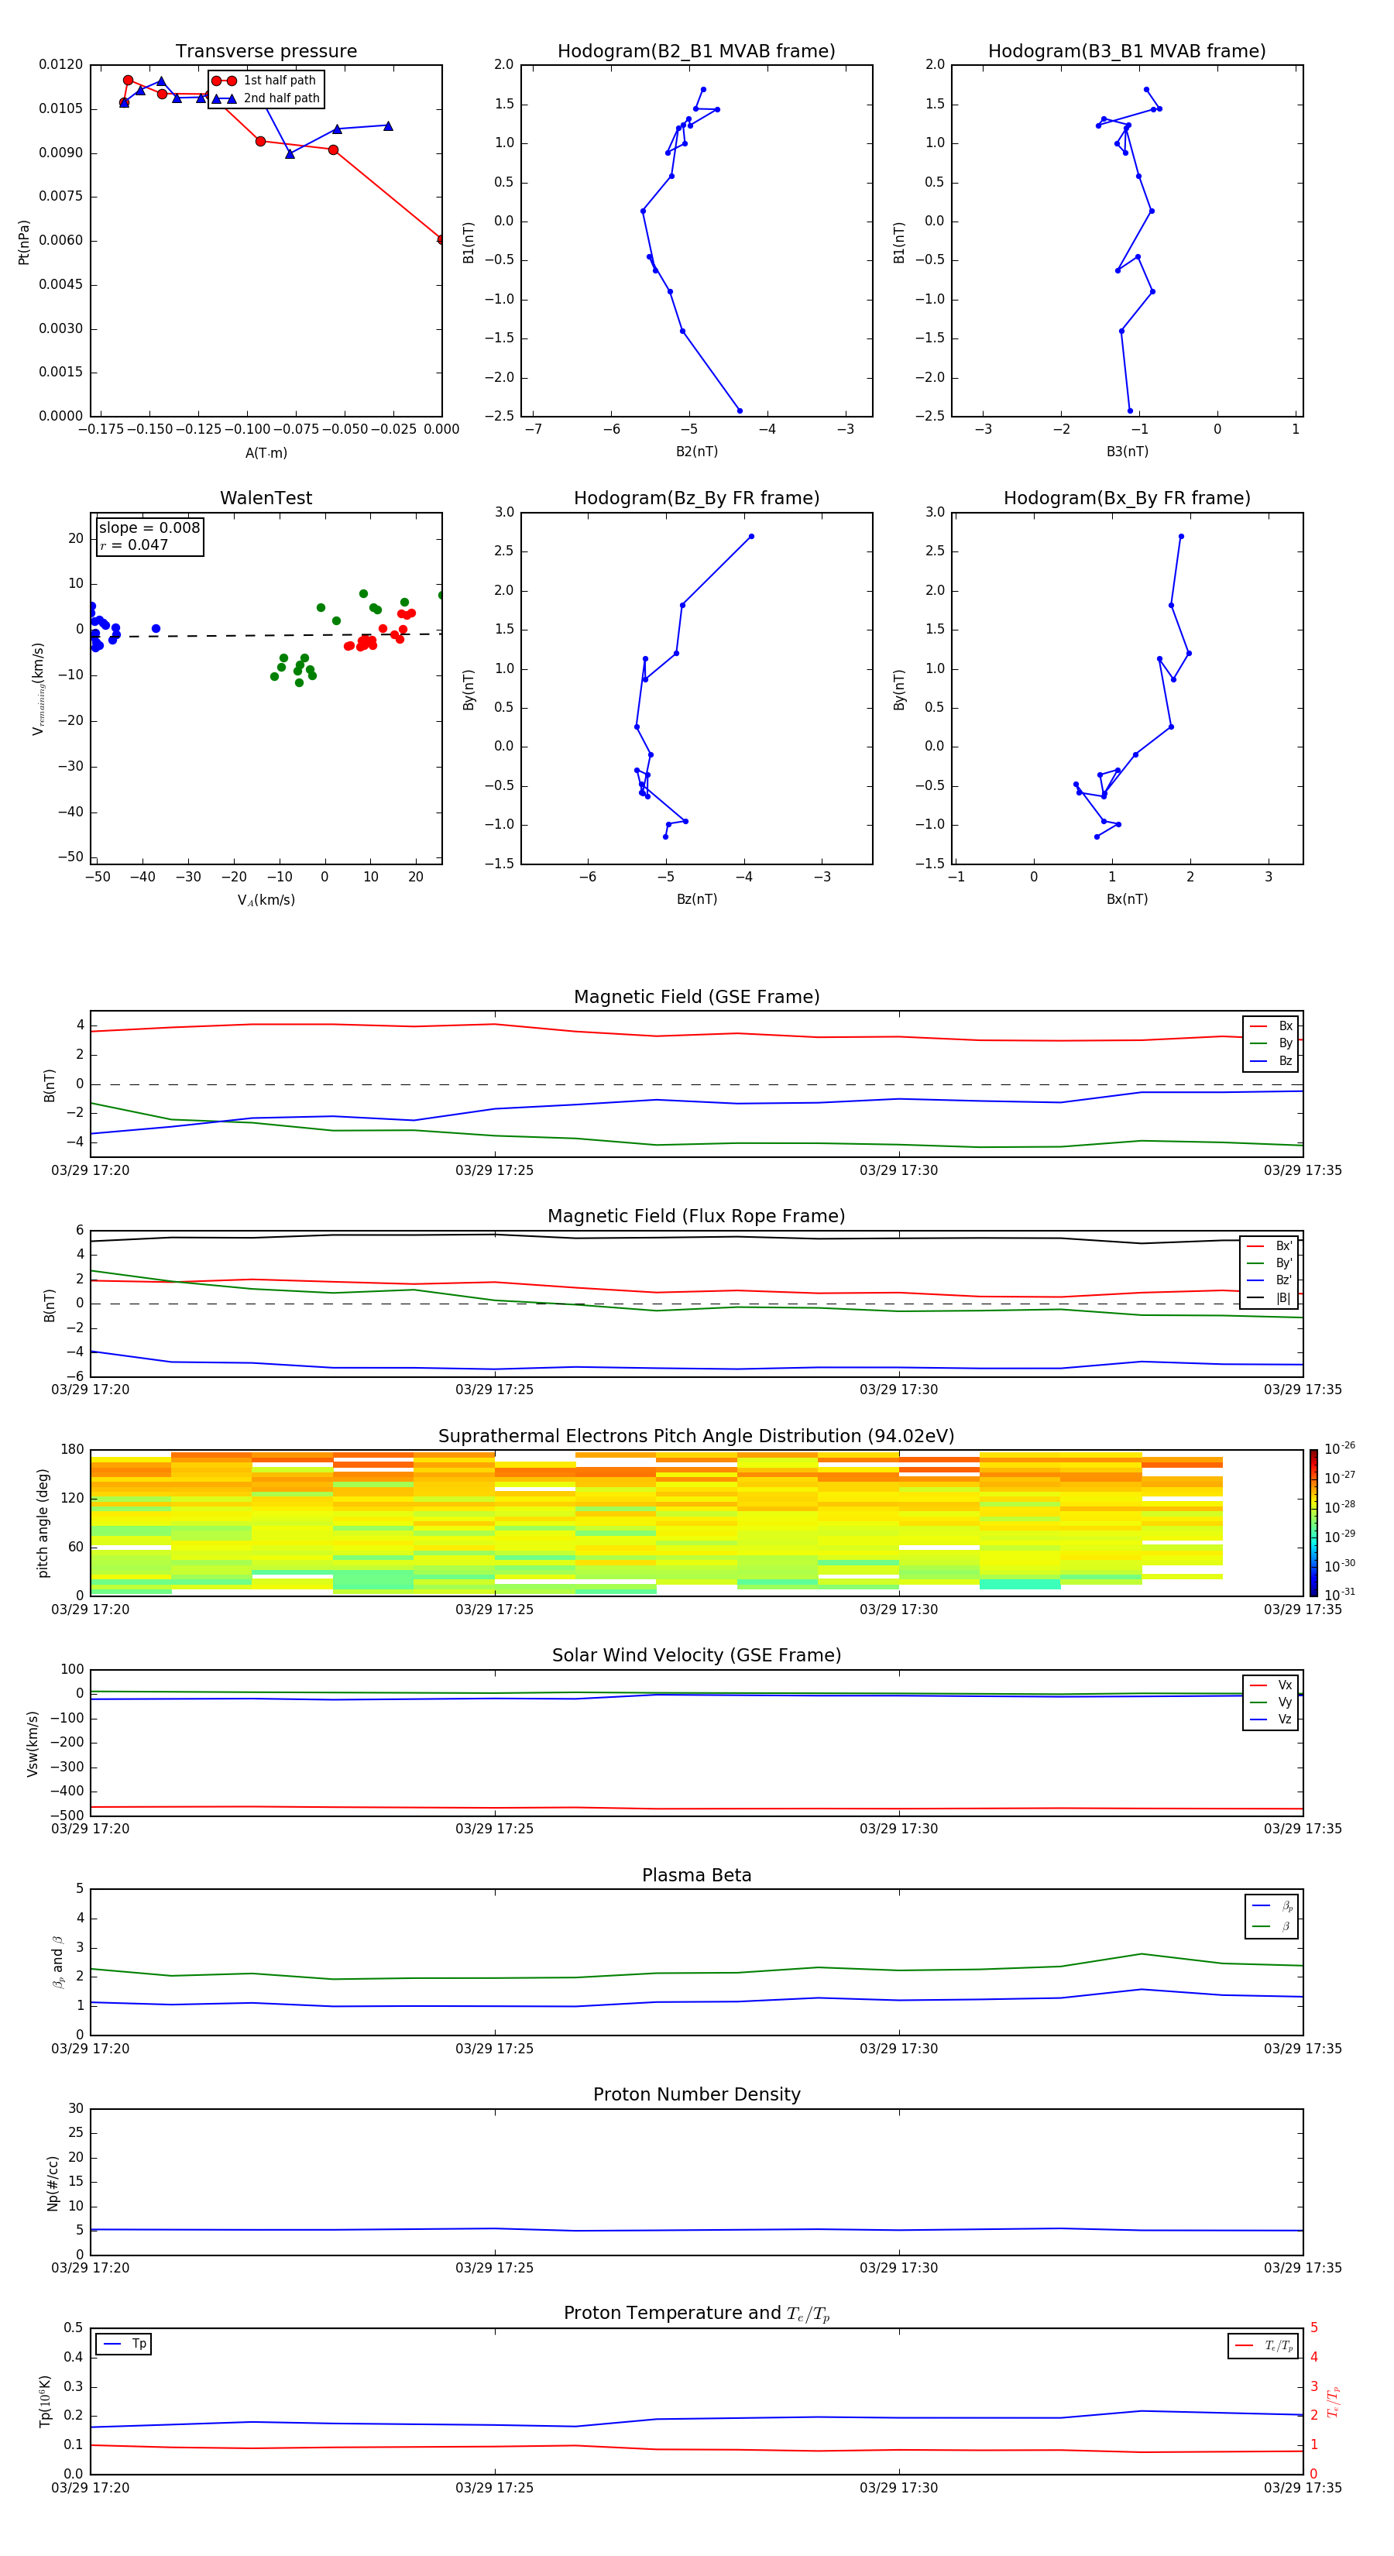Click the 'pitch angle (deg)' axis label
Viewport: 1394px width, 2556px height.
point(43,1523)
